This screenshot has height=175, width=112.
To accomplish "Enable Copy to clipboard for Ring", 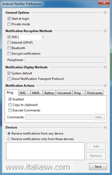I will click(10, 105).
